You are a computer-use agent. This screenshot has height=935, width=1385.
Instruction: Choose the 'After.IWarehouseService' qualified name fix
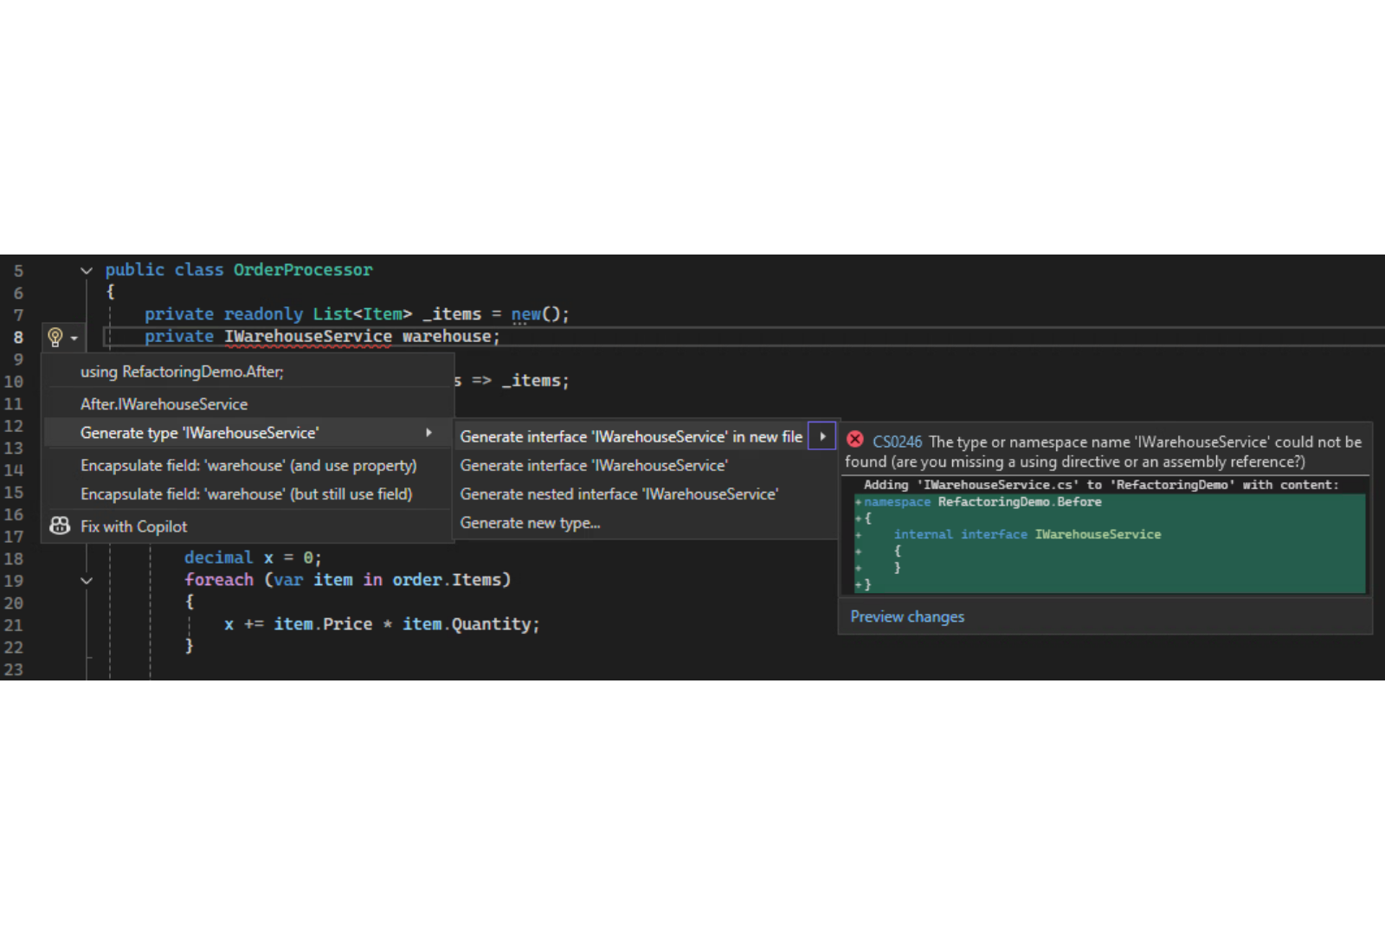[x=164, y=404]
